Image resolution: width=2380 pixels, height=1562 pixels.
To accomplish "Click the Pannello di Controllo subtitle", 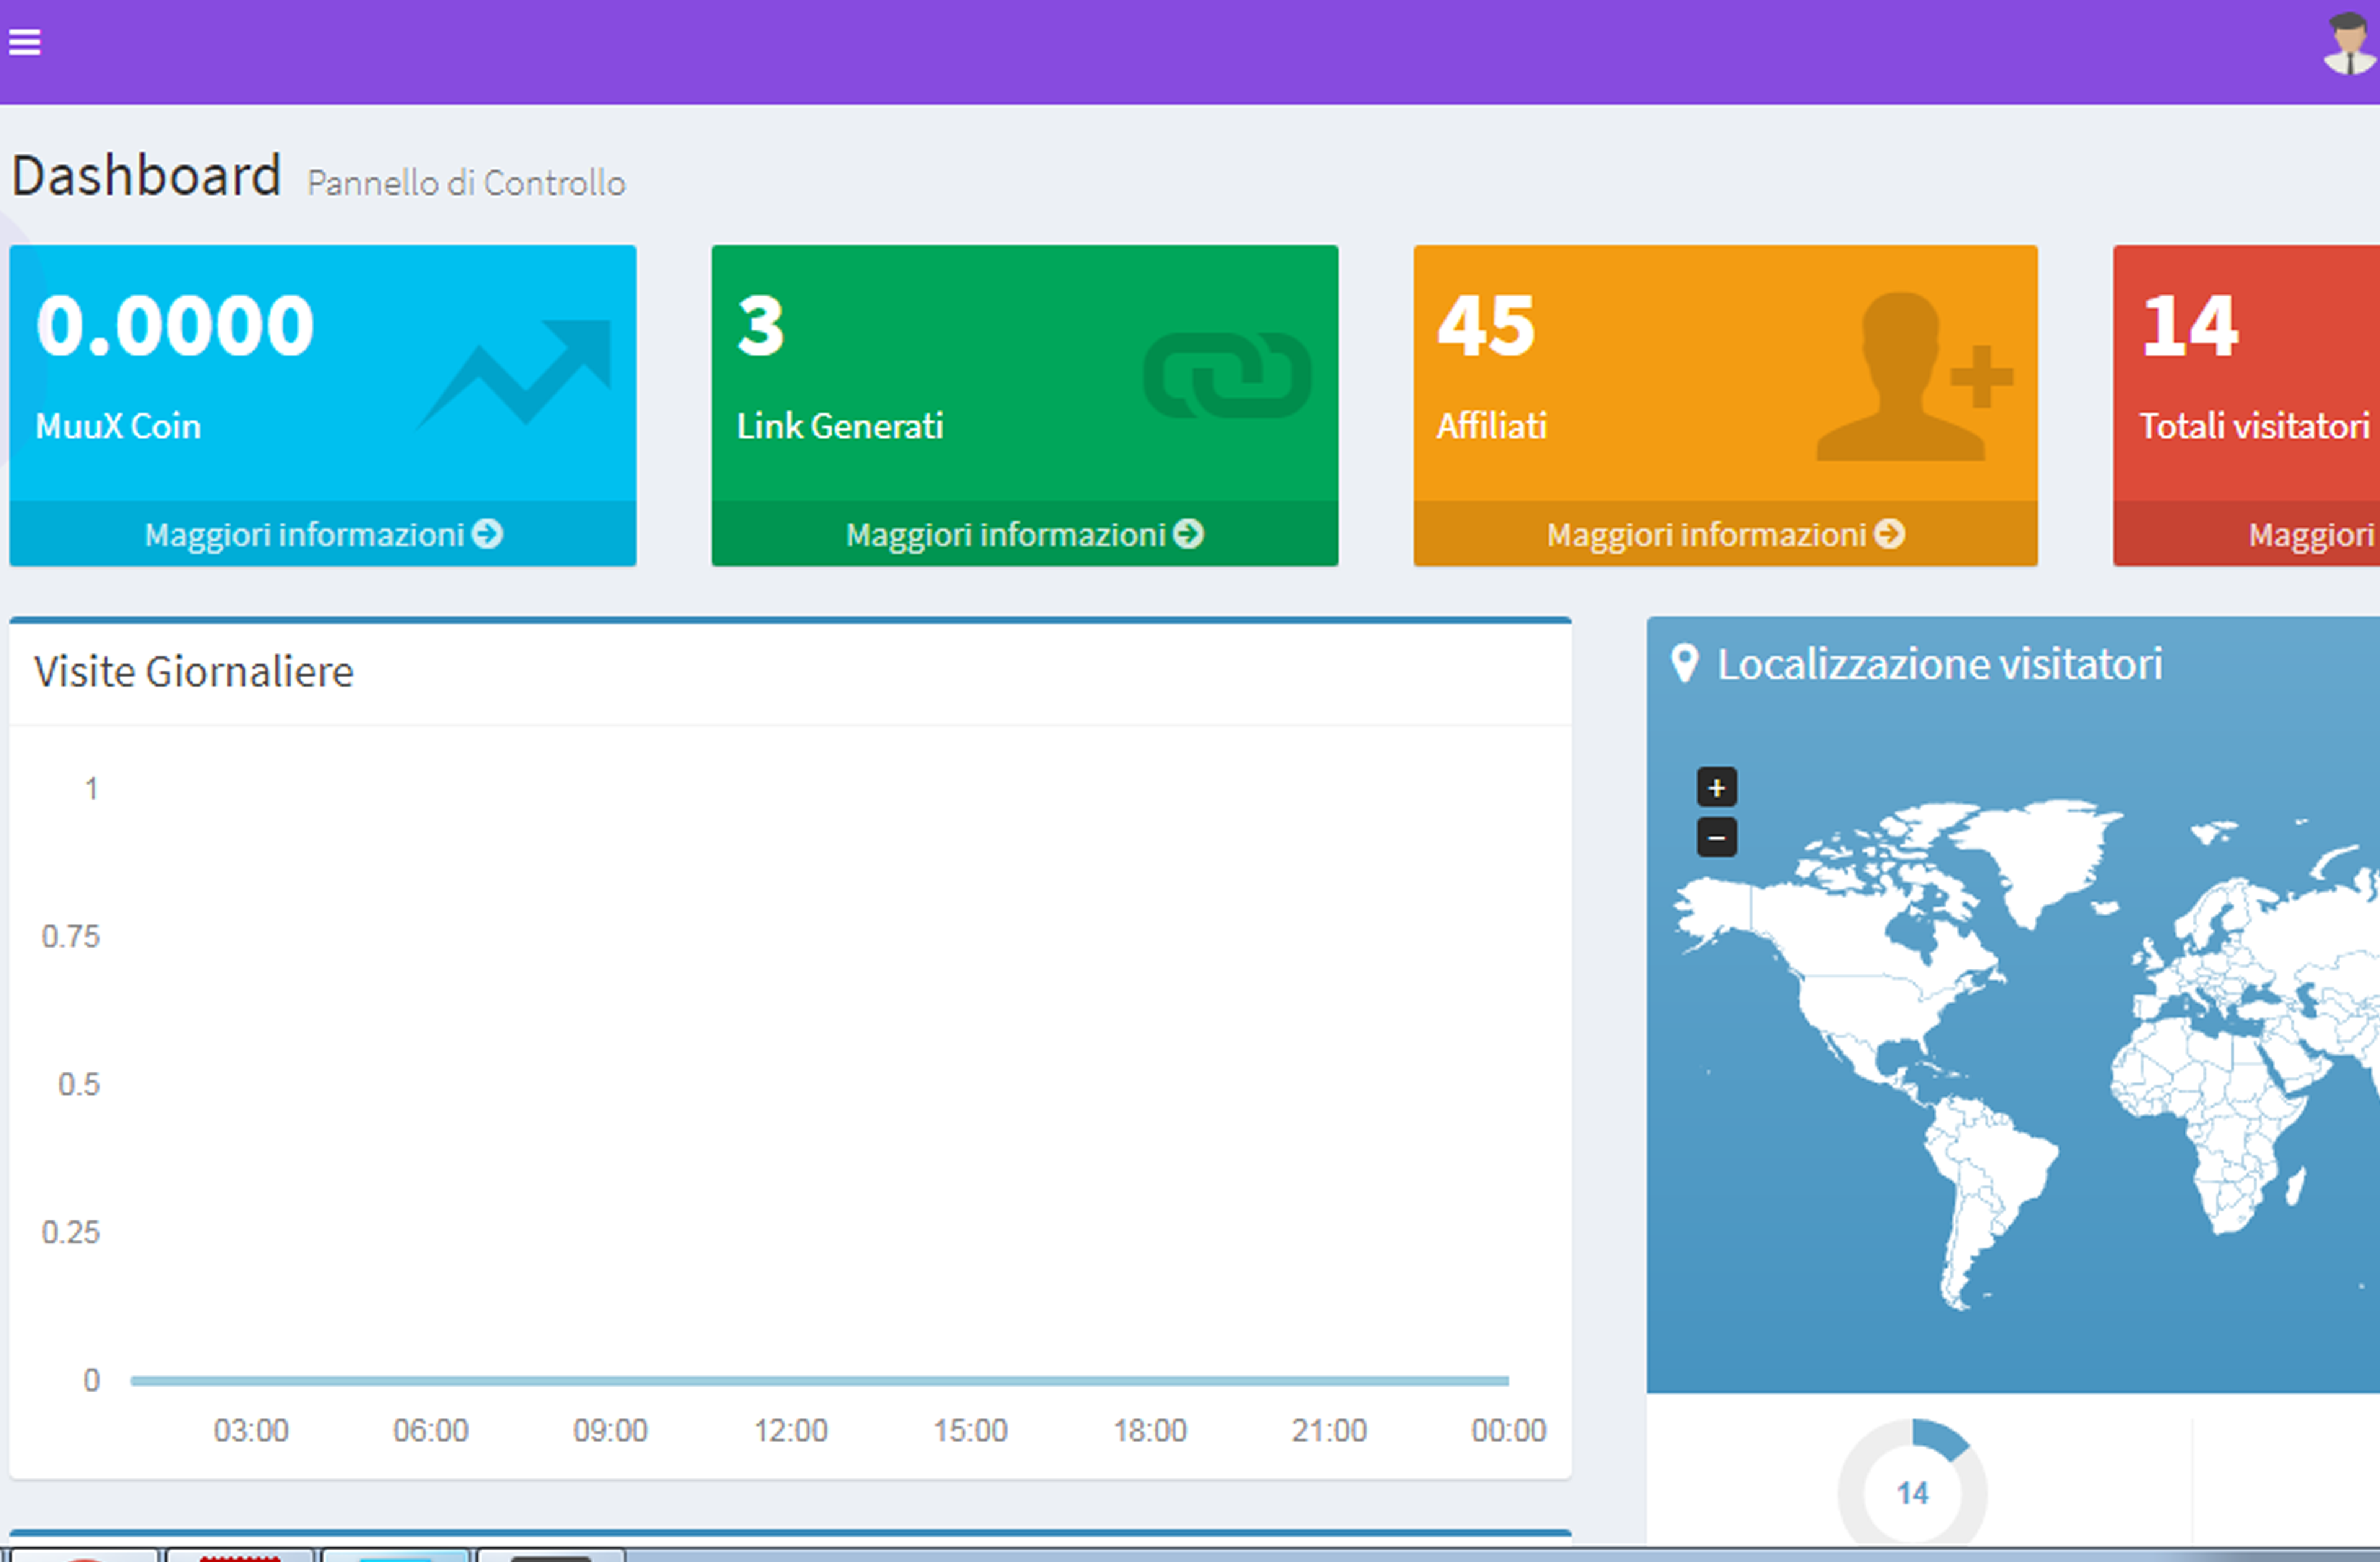I will point(466,183).
